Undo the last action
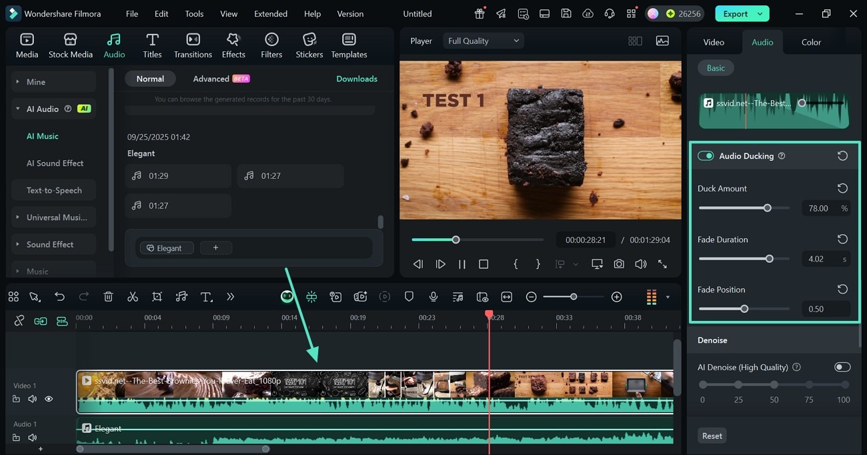Viewport: 867px width, 455px height. click(x=60, y=297)
